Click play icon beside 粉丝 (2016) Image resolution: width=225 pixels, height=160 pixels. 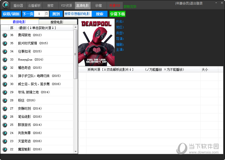[x=5, y=101]
